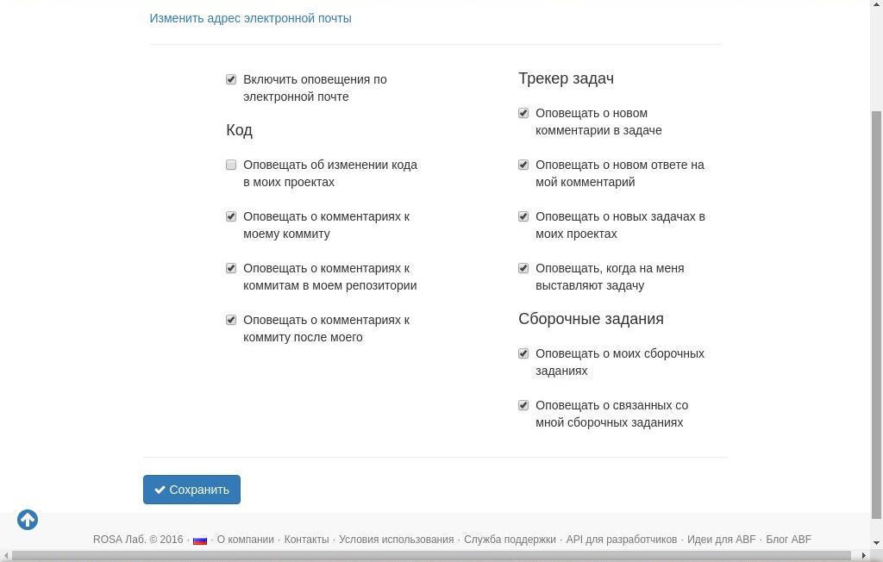Toggle Оповещать о новом комментарии в задаче
Screen dimensions: 883x562
pos(523,113)
